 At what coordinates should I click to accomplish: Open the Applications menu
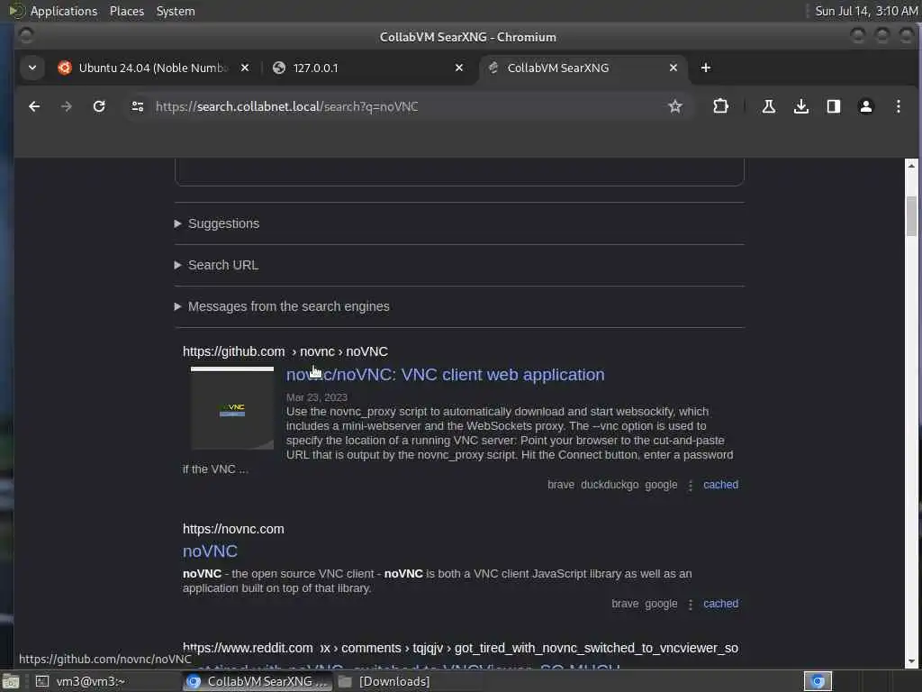64,11
